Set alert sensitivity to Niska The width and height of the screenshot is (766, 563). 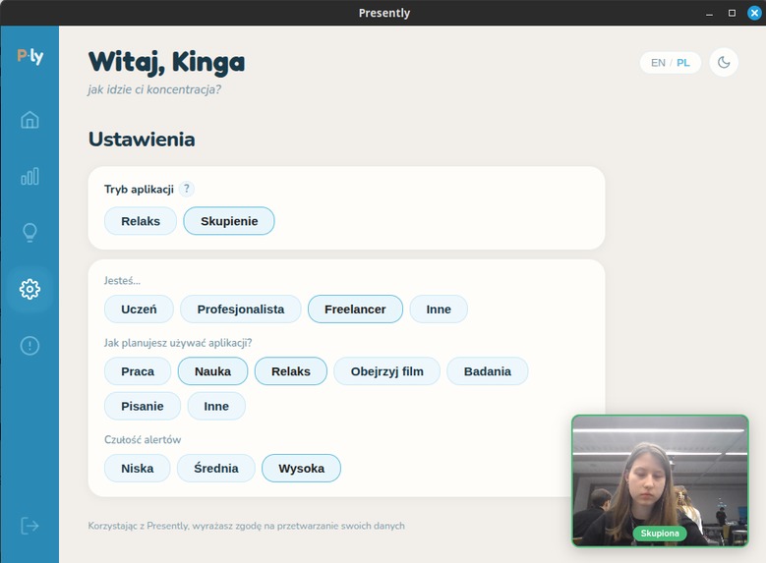[x=138, y=469]
